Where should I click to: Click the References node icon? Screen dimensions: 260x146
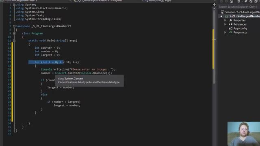tap(231, 24)
